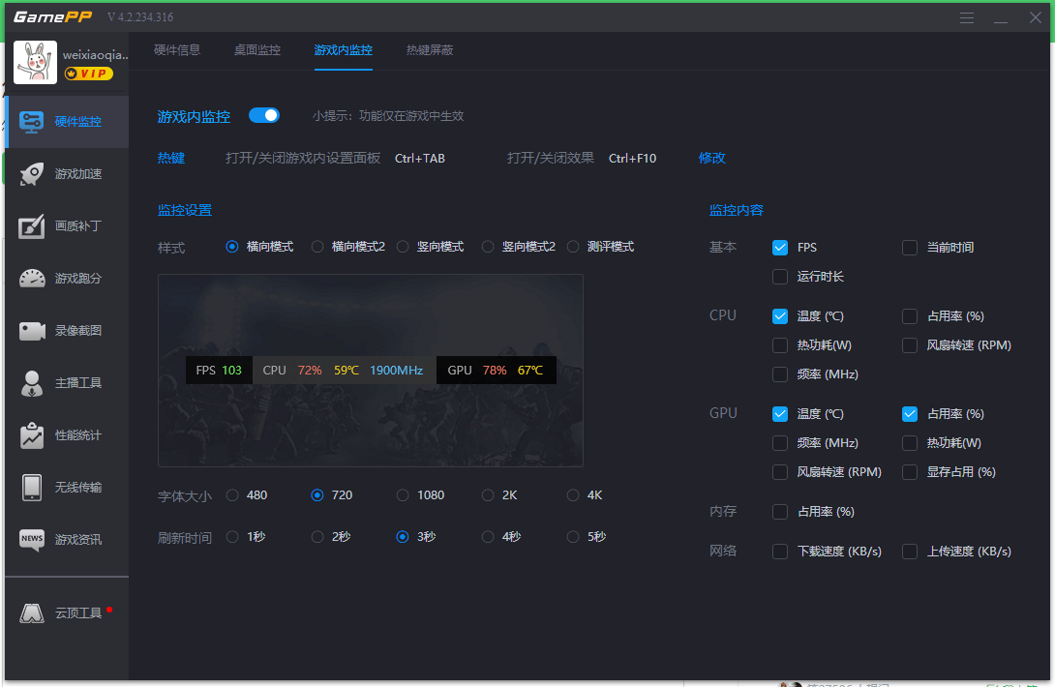Switch to 硬件信息 tab
The image size is (1055, 687).
pyautogui.click(x=177, y=50)
